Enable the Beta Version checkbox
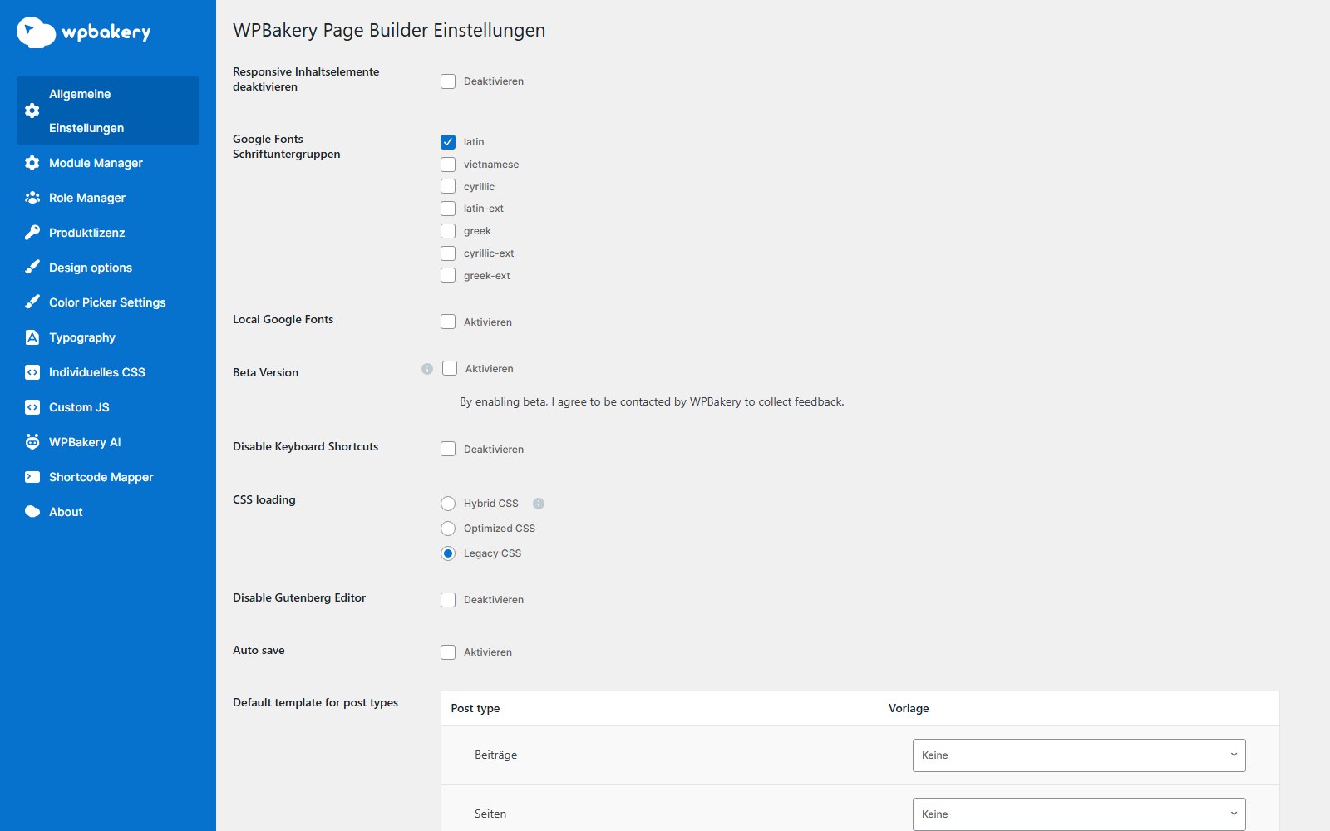 tap(450, 368)
